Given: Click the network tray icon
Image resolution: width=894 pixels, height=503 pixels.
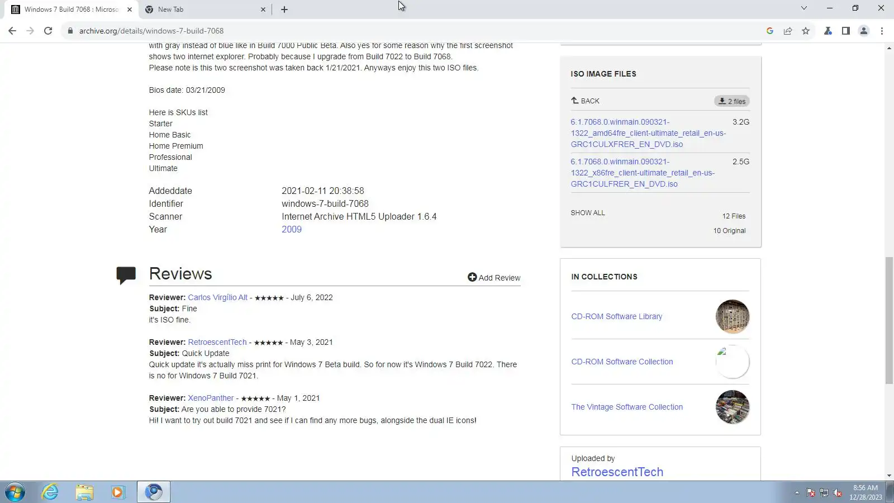Looking at the screenshot, I should point(824,492).
